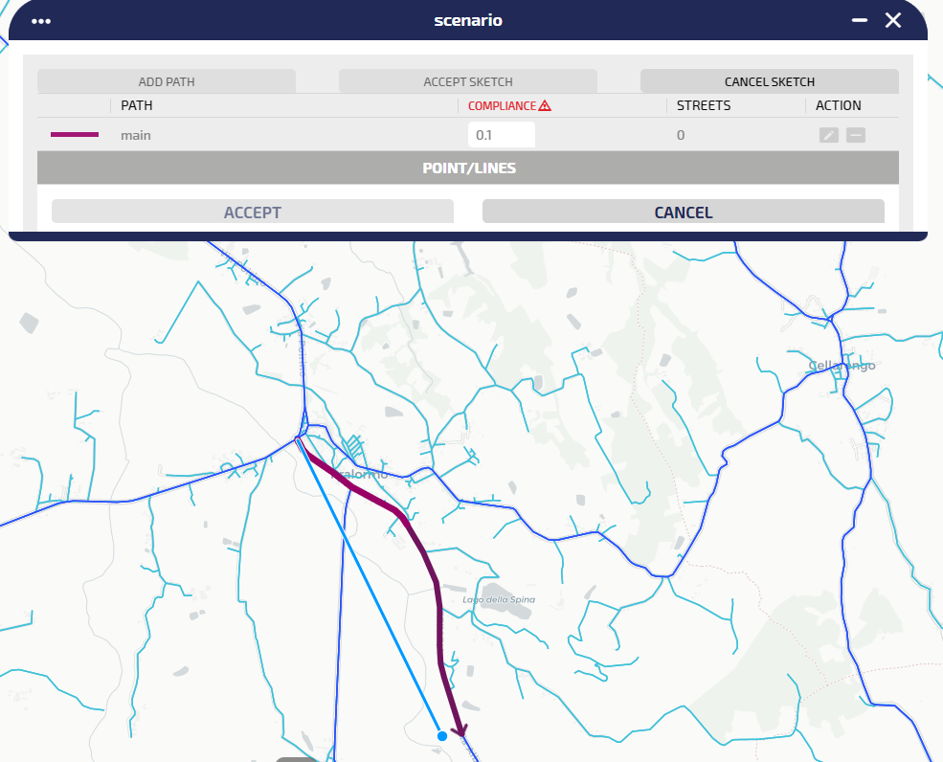The height and width of the screenshot is (762, 943).
Task: Click the ADD PATH button
Action: [x=167, y=81]
